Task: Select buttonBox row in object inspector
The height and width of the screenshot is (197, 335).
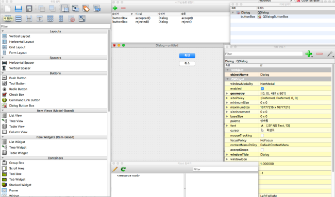Action: coord(282,16)
